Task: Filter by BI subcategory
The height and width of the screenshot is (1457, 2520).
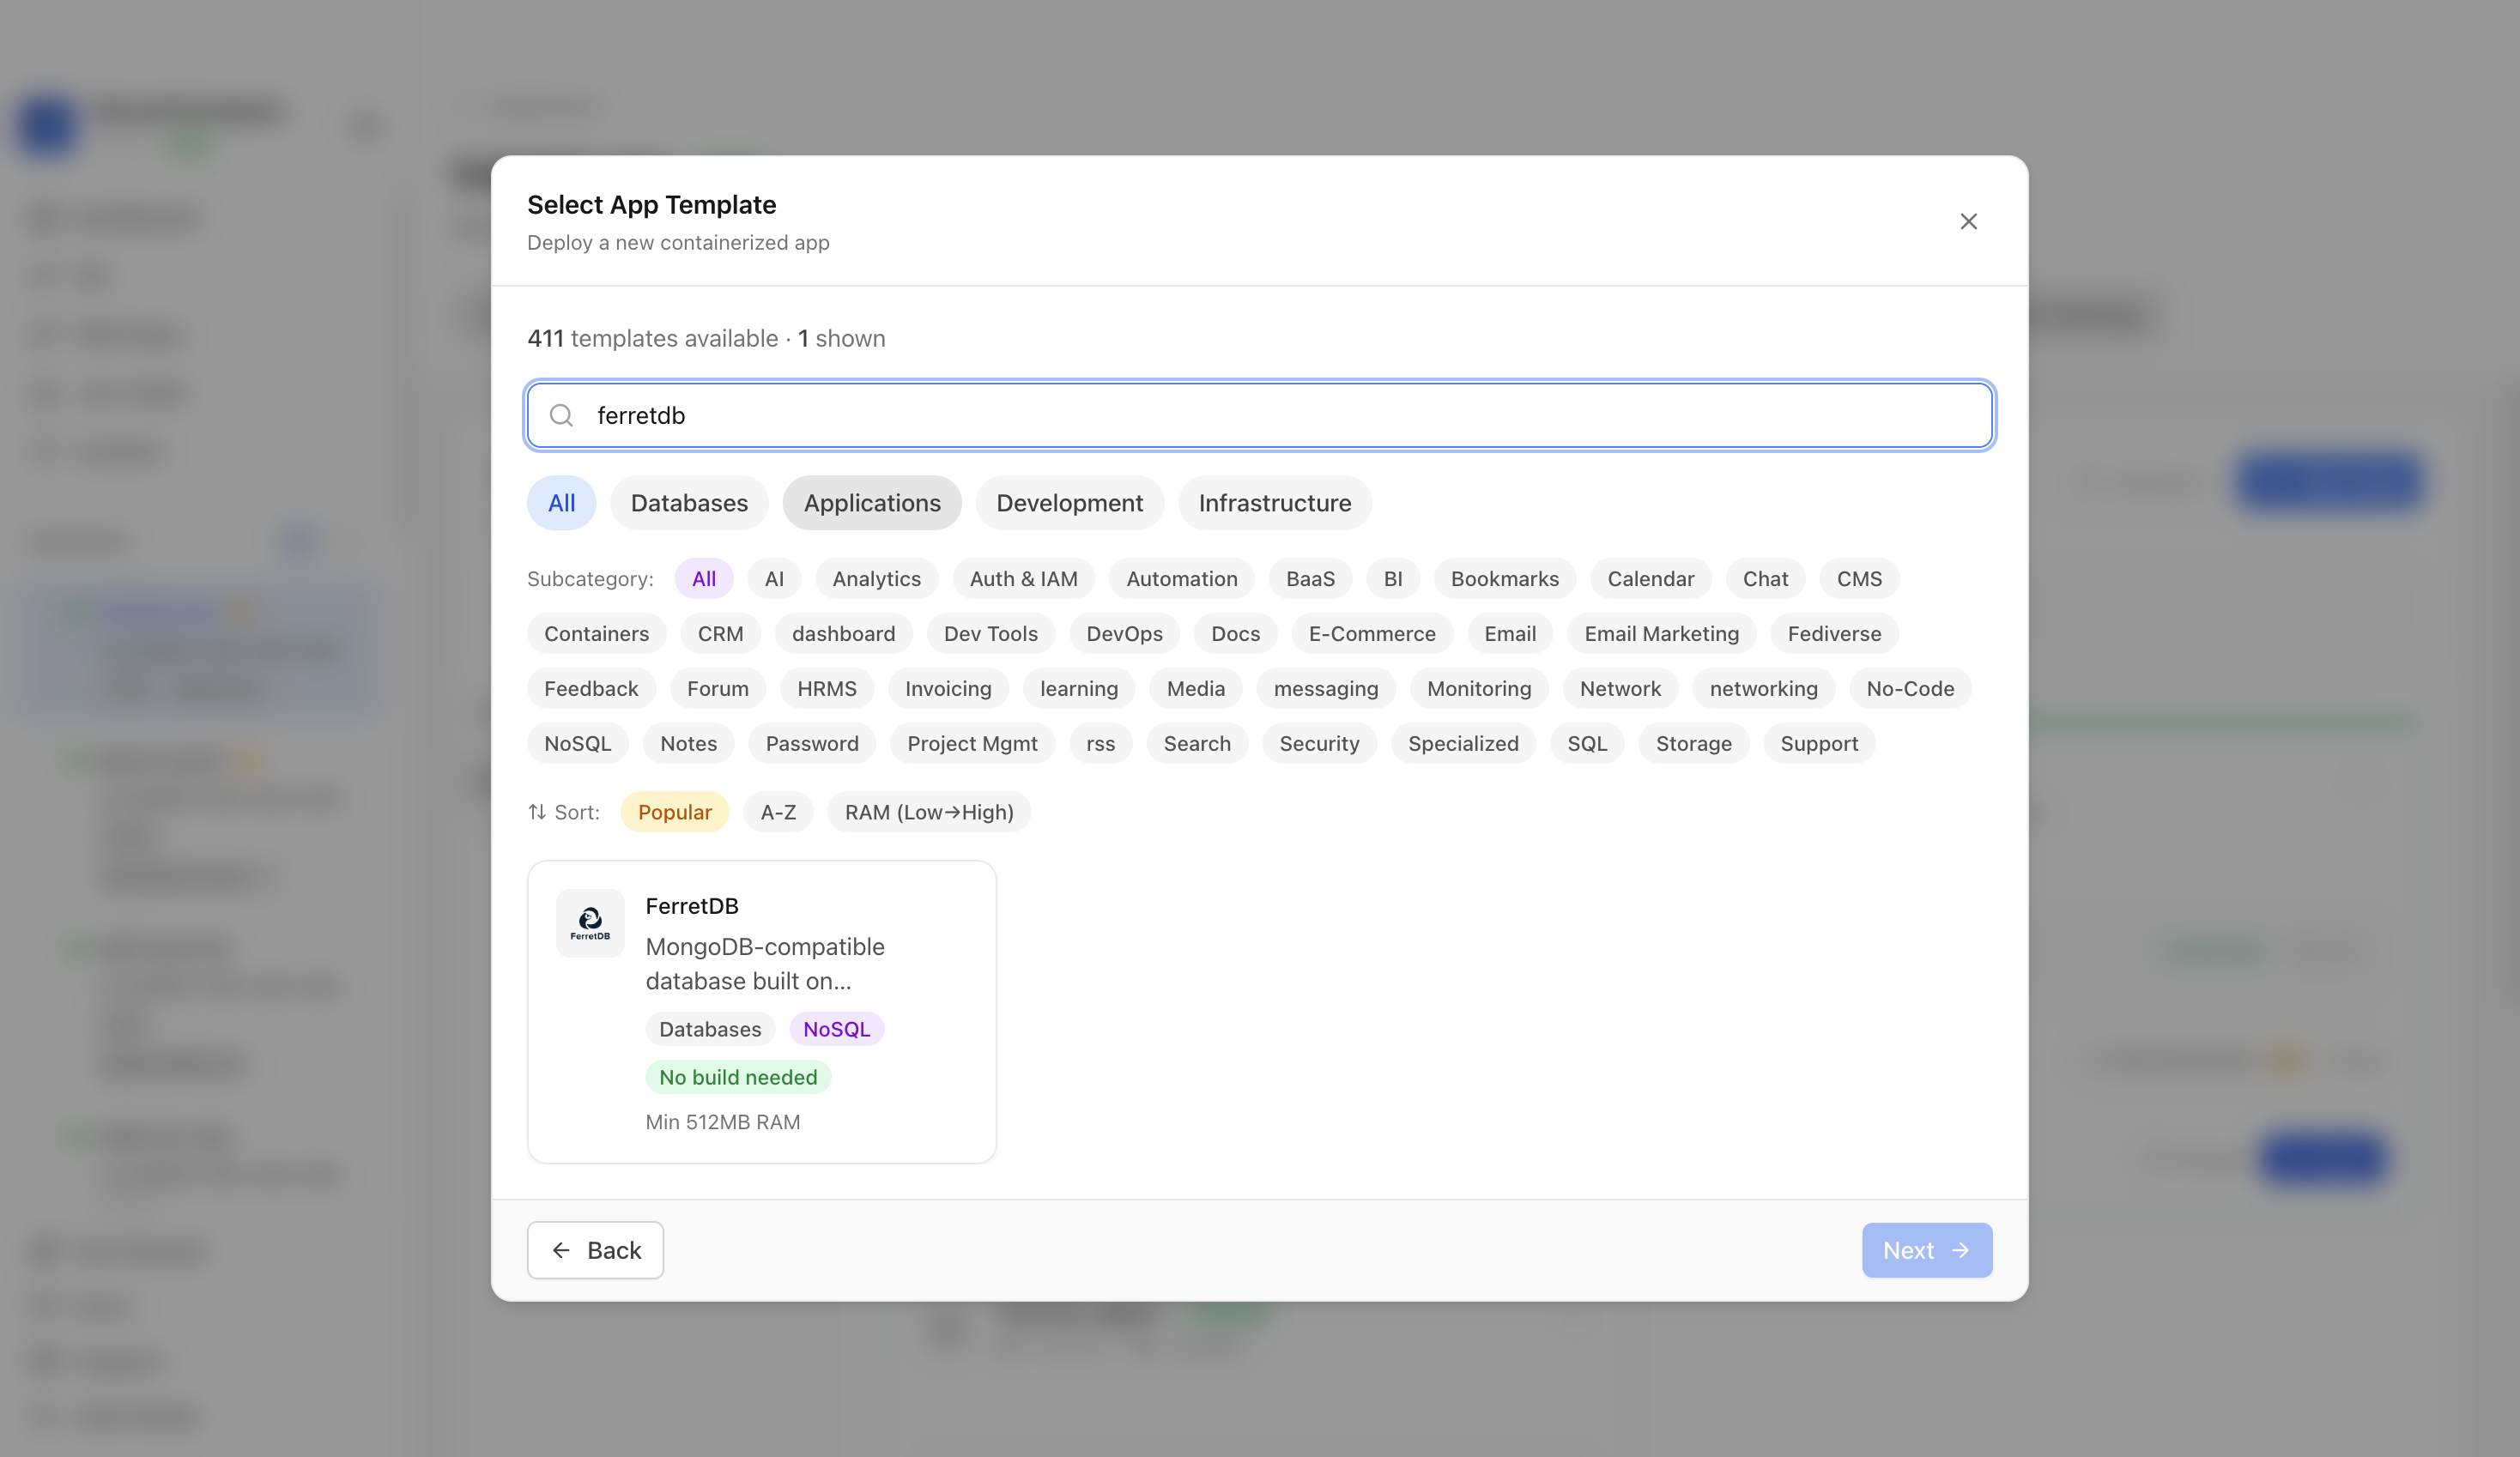Action: coord(1393,579)
